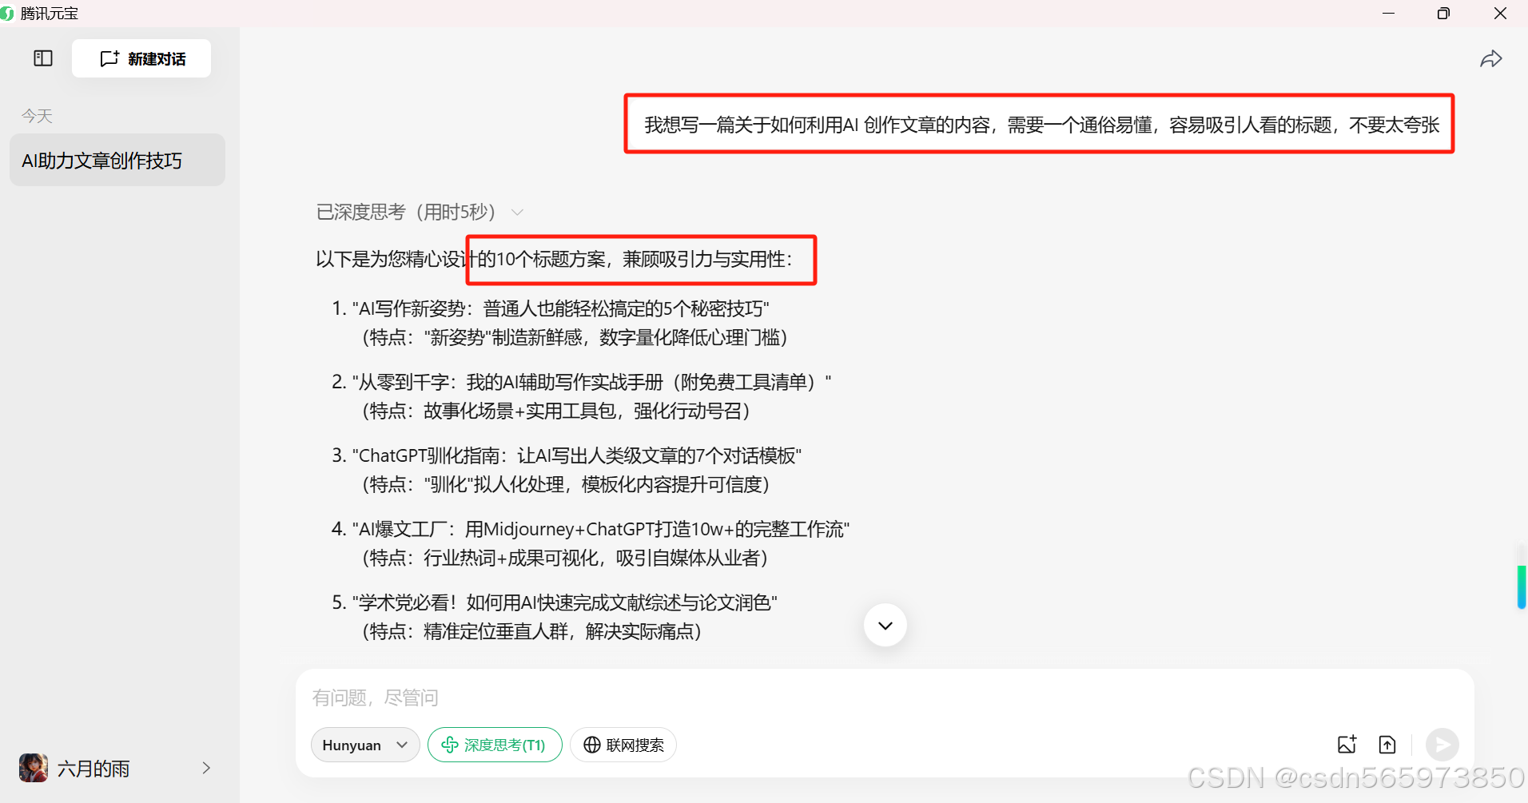Click the user prompt message bubble
Screen dimensions: 1528x803
tap(1041, 125)
